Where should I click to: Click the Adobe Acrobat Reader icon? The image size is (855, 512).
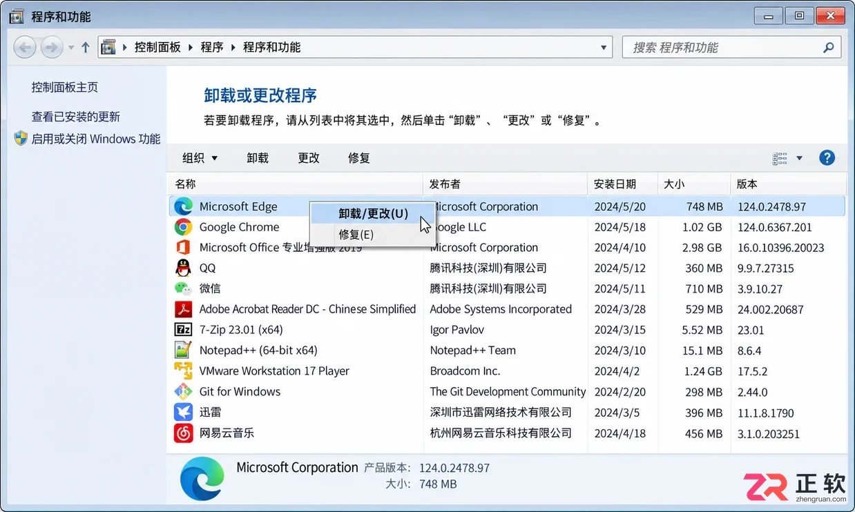pyautogui.click(x=183, y=309)
